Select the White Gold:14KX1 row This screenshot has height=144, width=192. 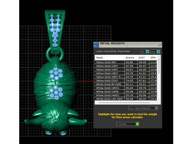pos(126,95)
